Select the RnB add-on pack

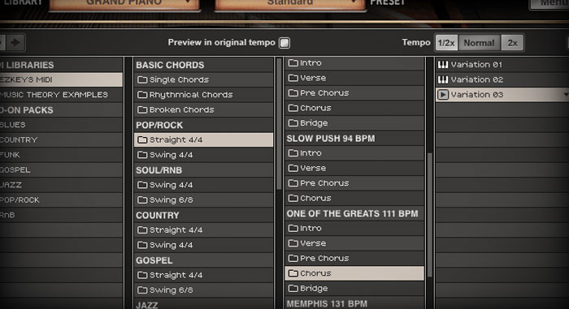pos(61,215)
